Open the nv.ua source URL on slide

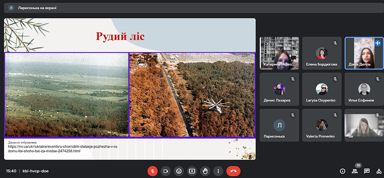pyautogui.click(x=63, y=149)
